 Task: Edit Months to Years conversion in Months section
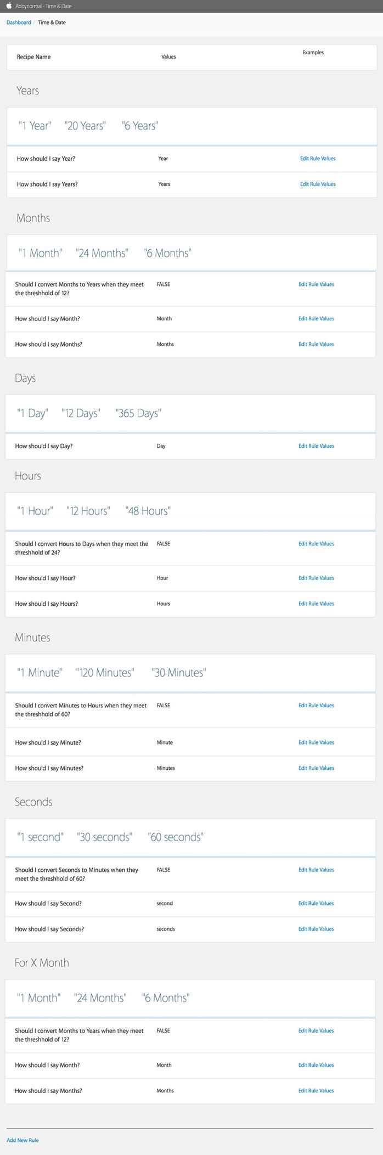click(316, 284)
